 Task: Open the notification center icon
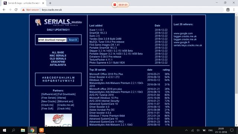[x=232, y=130]
